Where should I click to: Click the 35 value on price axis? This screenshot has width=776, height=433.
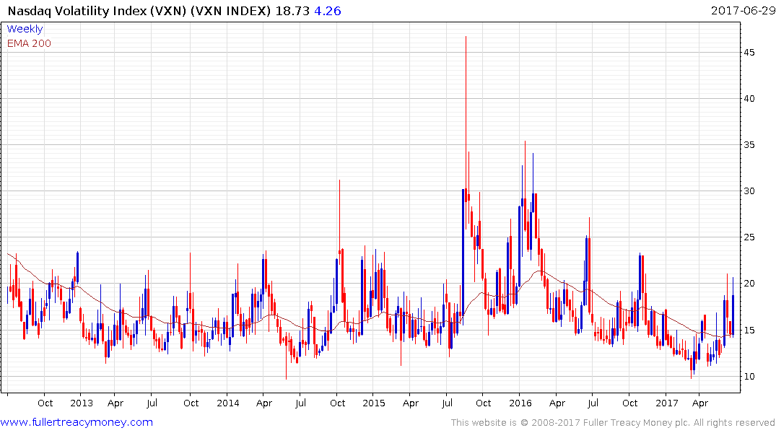click(x=749, y=145)
